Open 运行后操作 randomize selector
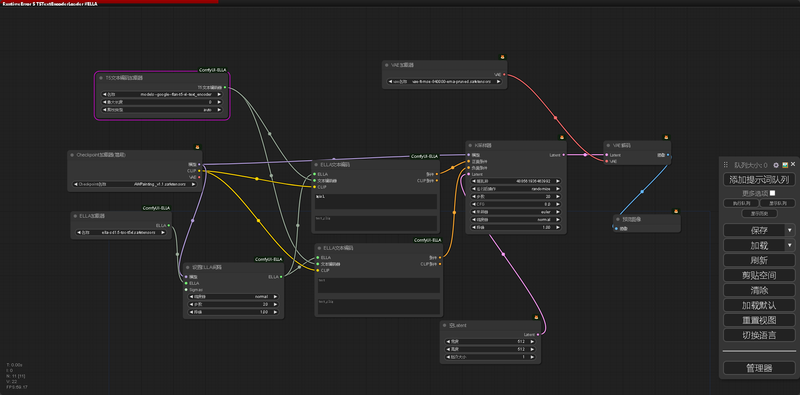800x395 pixels. click(516, 189)
